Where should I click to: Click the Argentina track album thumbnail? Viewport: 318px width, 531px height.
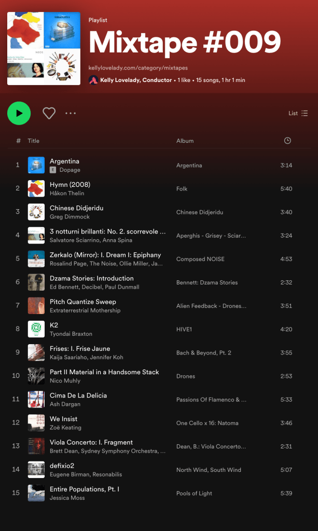pos(36,165)
